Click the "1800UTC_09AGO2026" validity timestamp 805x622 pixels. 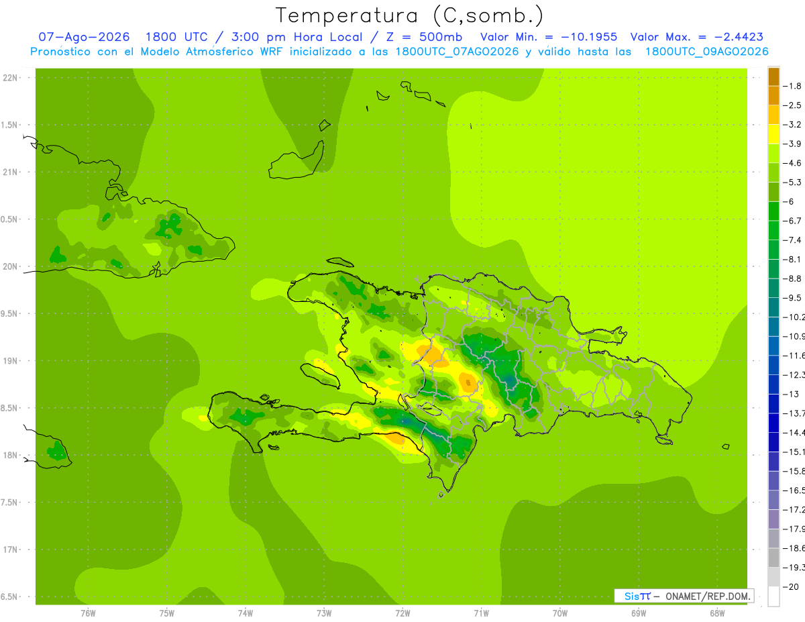(706, 52)
